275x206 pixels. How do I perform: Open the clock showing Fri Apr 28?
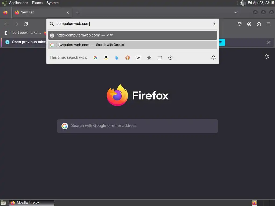point(261,3)
